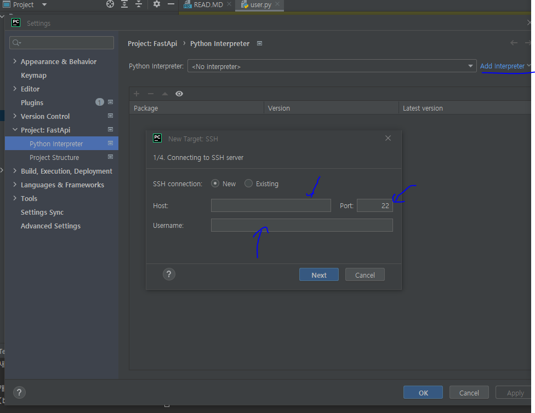Click the add package plus icon

(x=136, y=94)
